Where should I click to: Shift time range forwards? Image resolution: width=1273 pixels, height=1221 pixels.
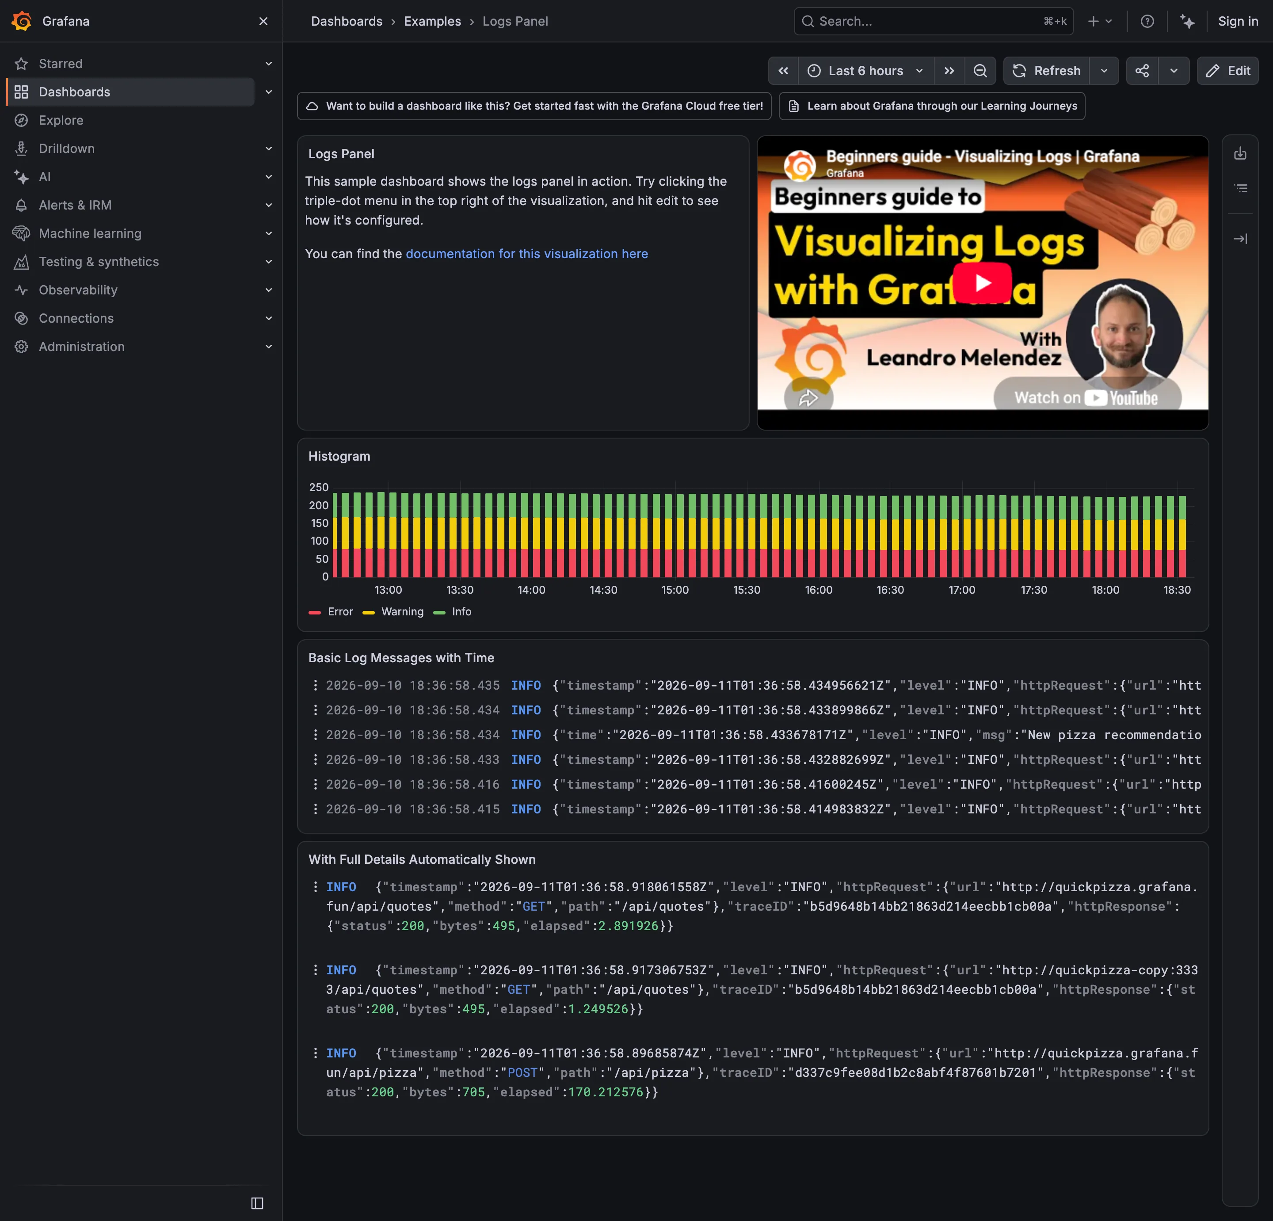pos(949,71)
